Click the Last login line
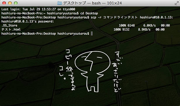 [38, 9]
